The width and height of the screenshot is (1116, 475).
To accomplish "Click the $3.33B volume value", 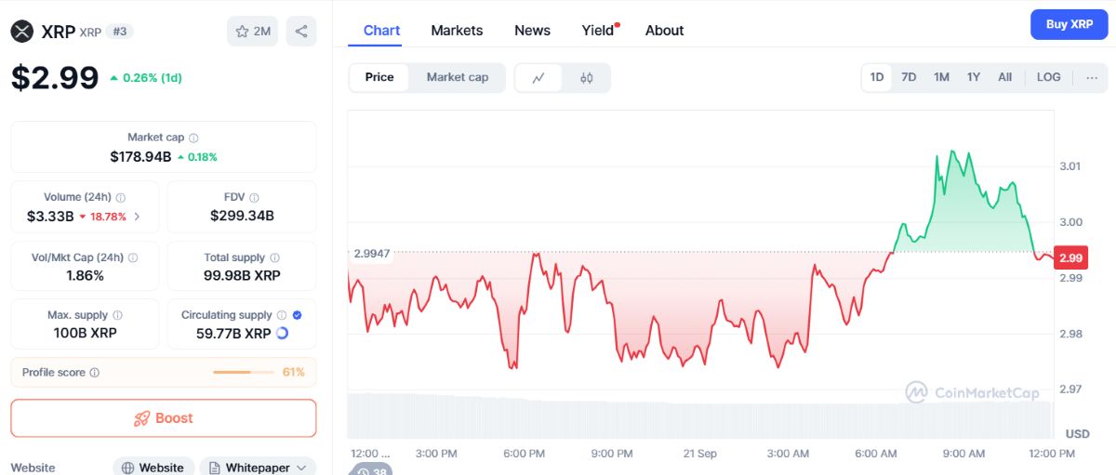I will point(50,217).
